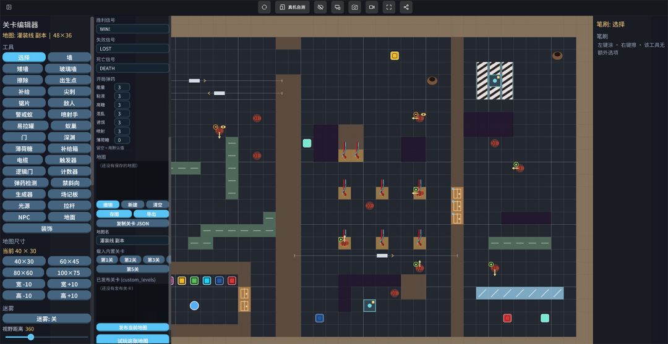Load built-in level 第5关
668x344 pixels.
click(132, 269)
